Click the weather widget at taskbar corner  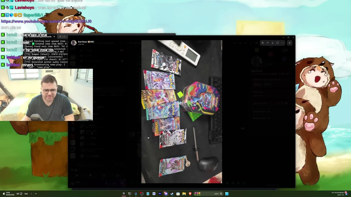click(x=339, y=193)
